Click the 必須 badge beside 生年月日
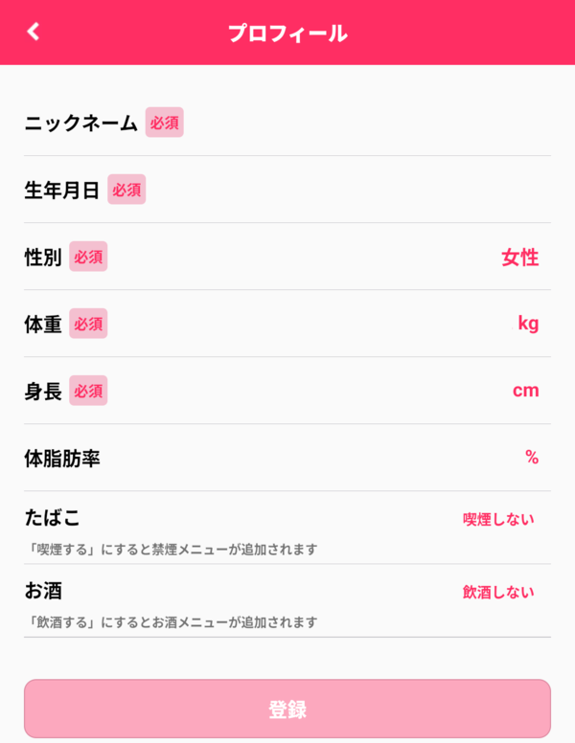Image resolution: width=575 pixels, height=743 pixels. click(x=126, y=190)
